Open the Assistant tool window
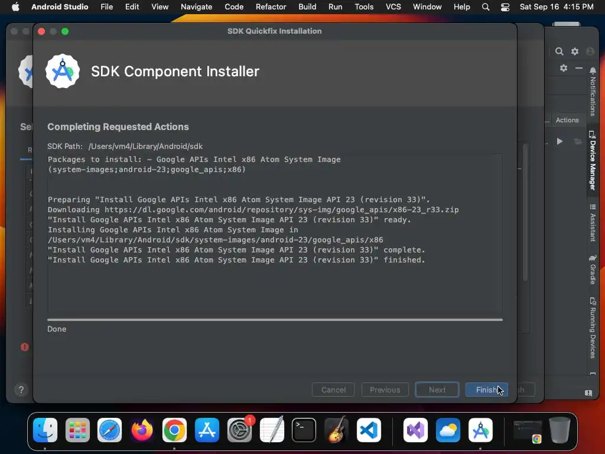The width and height of the screenshot is (605, 454). (x=593, y=223)
